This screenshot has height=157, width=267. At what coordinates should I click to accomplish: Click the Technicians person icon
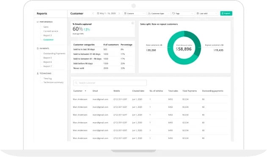(x=38, y=73)
